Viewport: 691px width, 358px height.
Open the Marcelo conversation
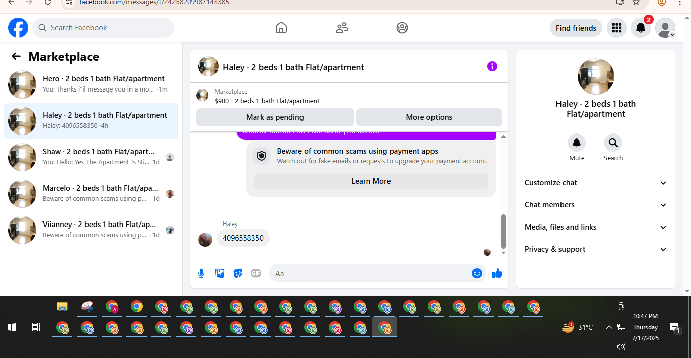click(91, 194)
